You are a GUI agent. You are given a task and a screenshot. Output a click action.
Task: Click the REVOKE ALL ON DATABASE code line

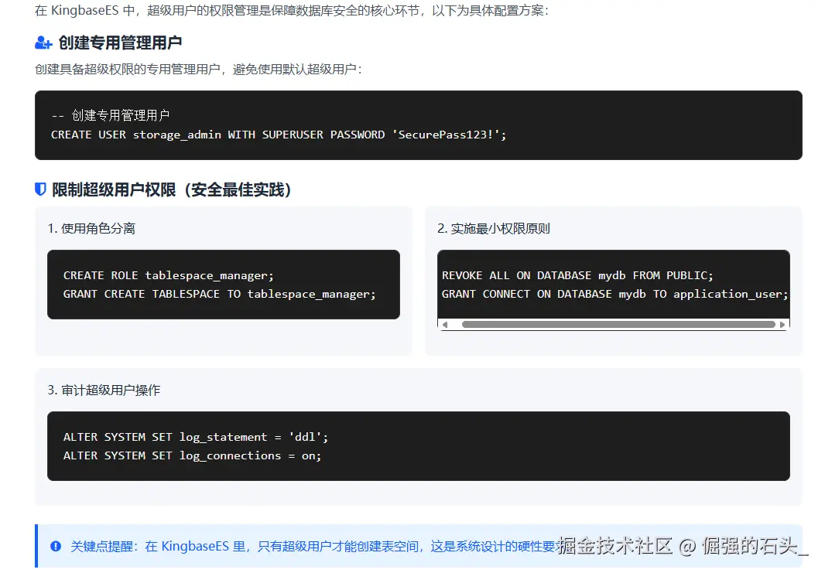tap(577, 275)
